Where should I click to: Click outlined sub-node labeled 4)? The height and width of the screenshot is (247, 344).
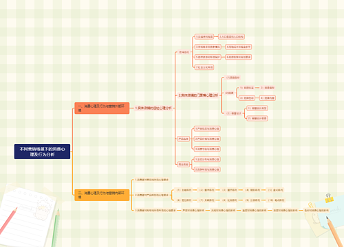tap(268, 98)
